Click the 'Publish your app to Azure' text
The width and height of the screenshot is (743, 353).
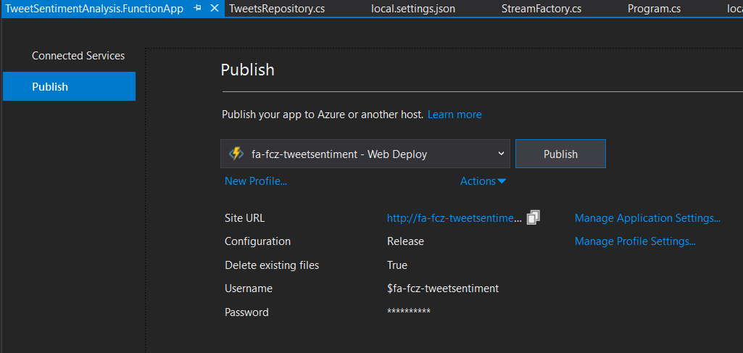(323, 115)
